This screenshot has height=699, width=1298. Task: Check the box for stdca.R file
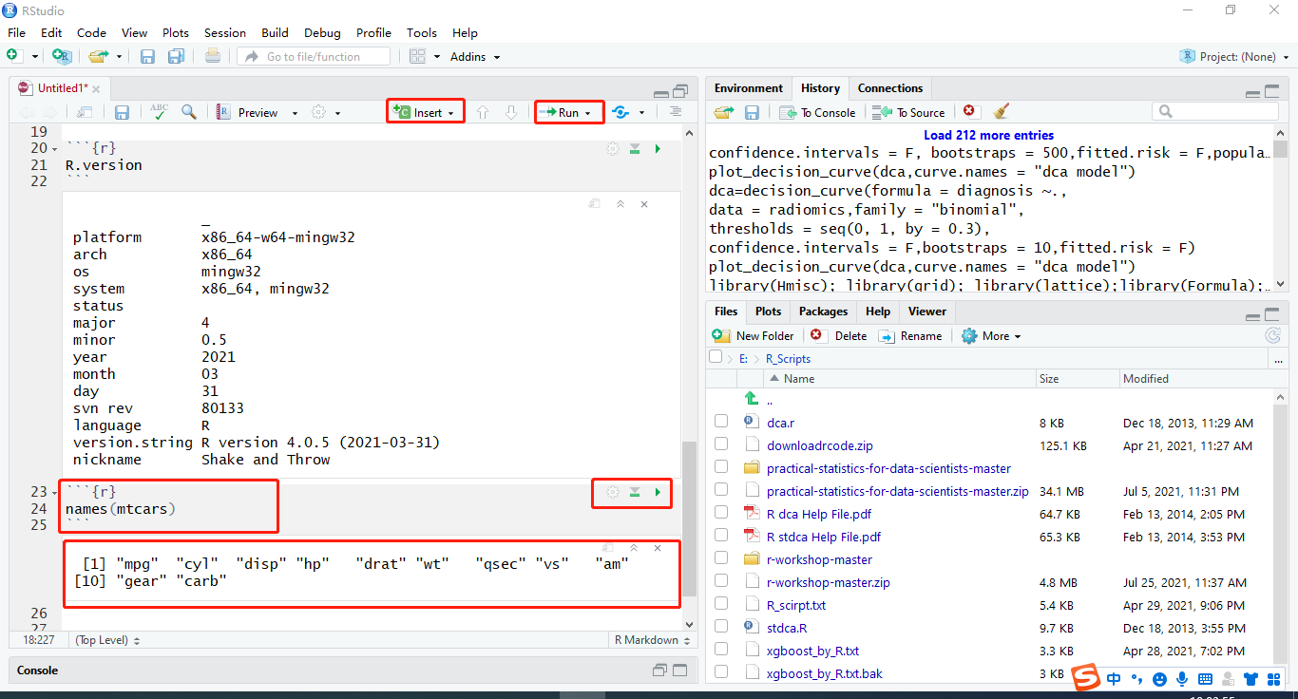[720, 628]
